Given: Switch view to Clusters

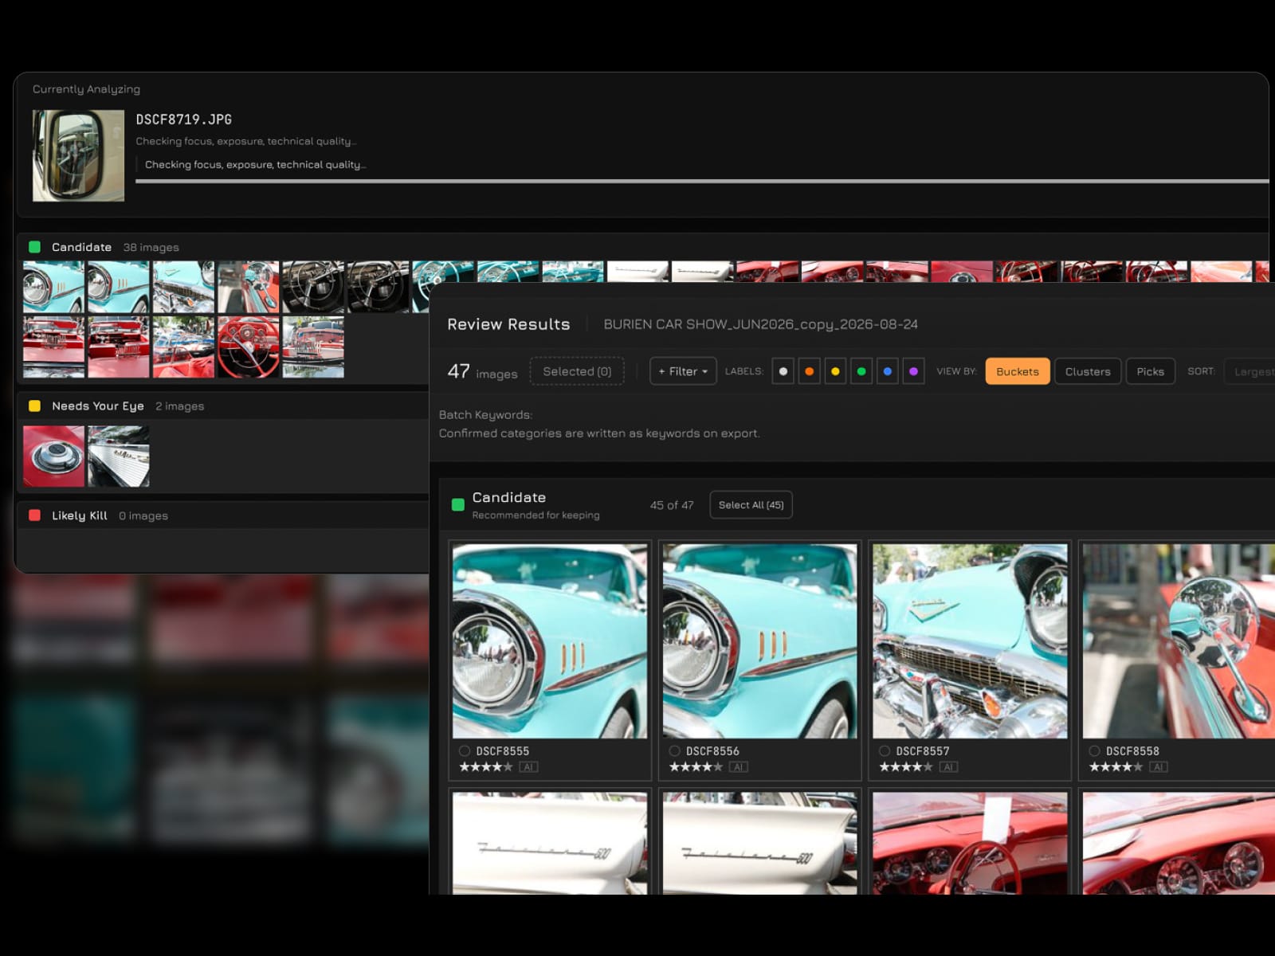Looking at the screenshot, I should 1088,371.
